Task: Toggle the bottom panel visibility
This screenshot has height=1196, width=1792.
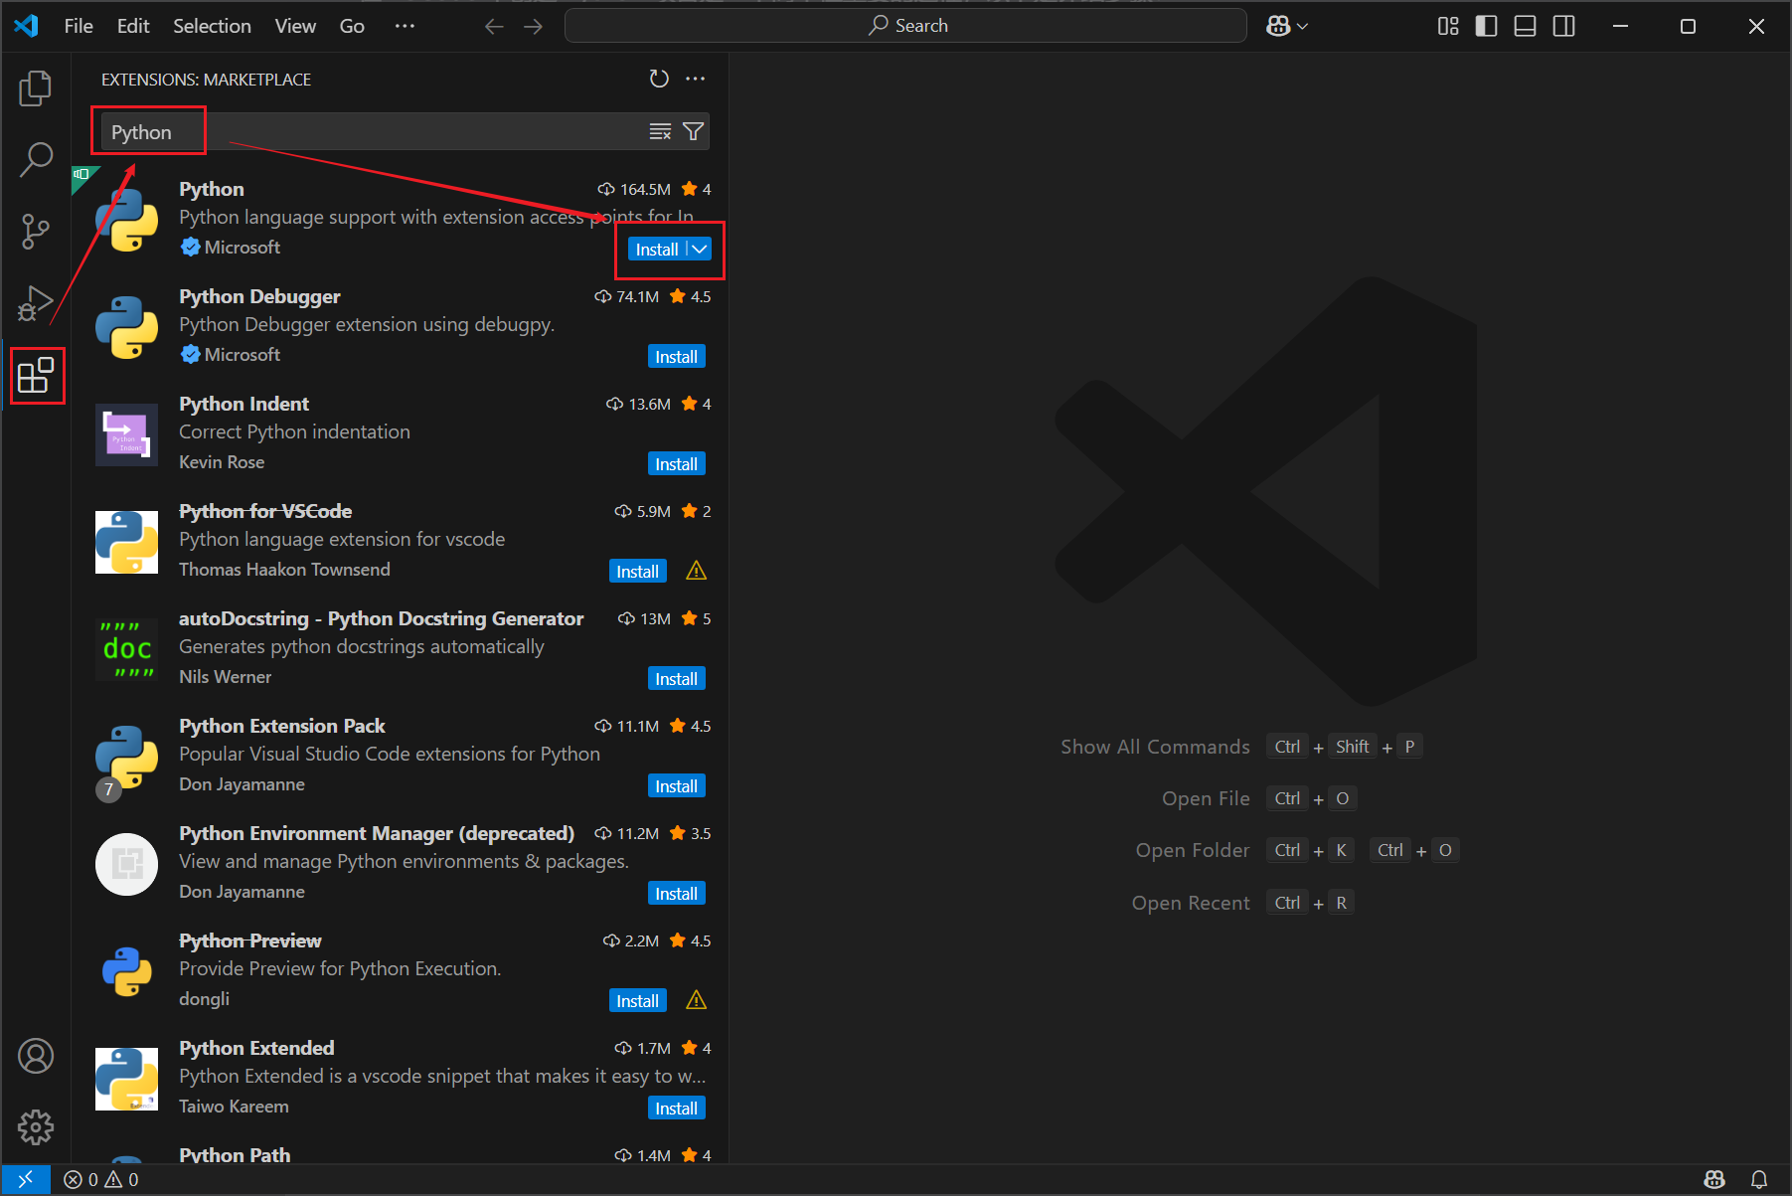Action: pos(1525,26)
